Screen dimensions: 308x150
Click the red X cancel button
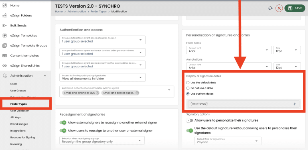(279, 8)
